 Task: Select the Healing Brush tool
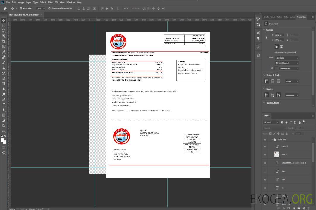4,57
